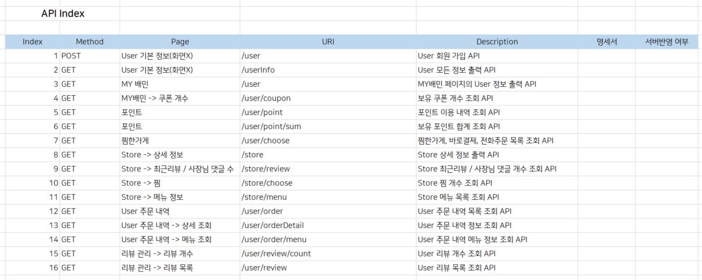Click the POST method cell
Image resolution: width=702 pixels, height=280 pixels.
tap(71, 56)
